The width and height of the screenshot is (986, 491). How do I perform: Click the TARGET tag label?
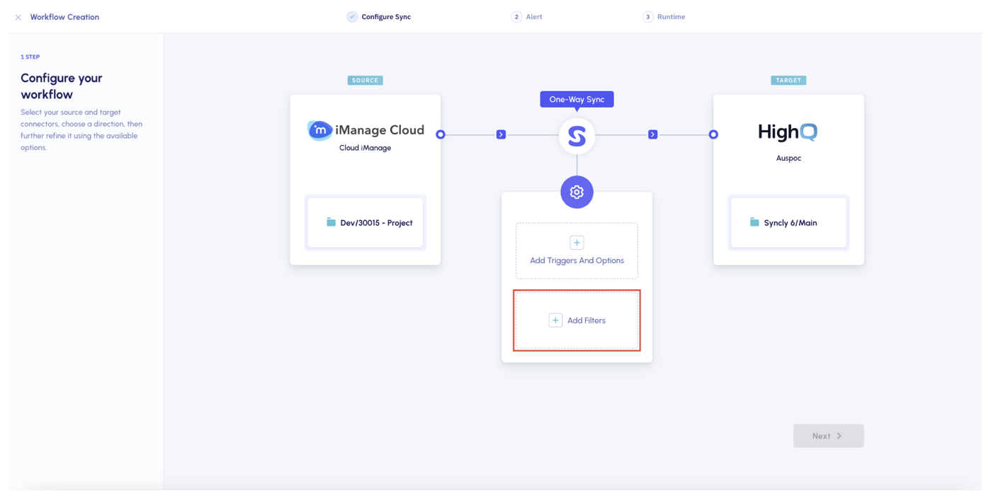coord(788,81)
